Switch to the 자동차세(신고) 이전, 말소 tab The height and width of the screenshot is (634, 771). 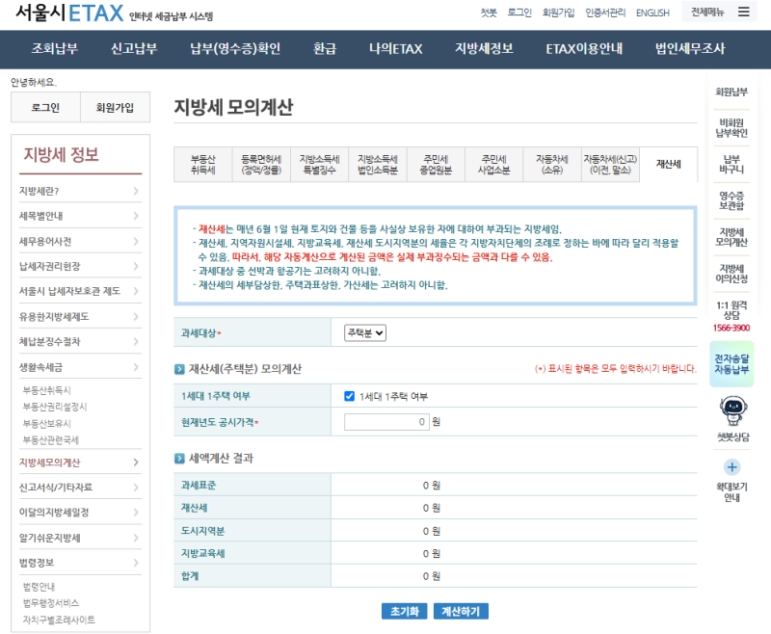(x=610, y=165)
